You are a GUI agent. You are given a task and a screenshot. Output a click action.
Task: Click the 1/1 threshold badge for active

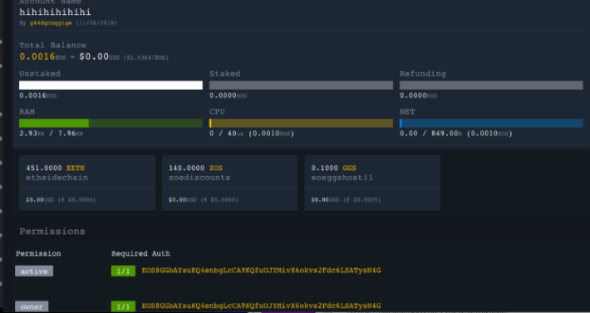(x=124, y=271)
